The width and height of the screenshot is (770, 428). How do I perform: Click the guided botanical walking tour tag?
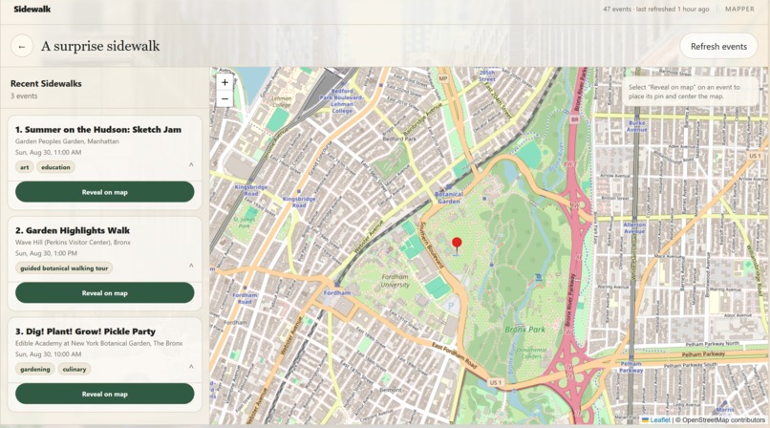pos(64,268)
